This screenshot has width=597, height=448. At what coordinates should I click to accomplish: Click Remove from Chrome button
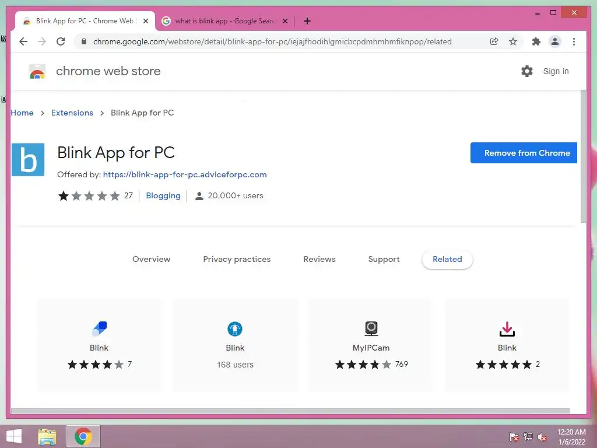(524, 153)
